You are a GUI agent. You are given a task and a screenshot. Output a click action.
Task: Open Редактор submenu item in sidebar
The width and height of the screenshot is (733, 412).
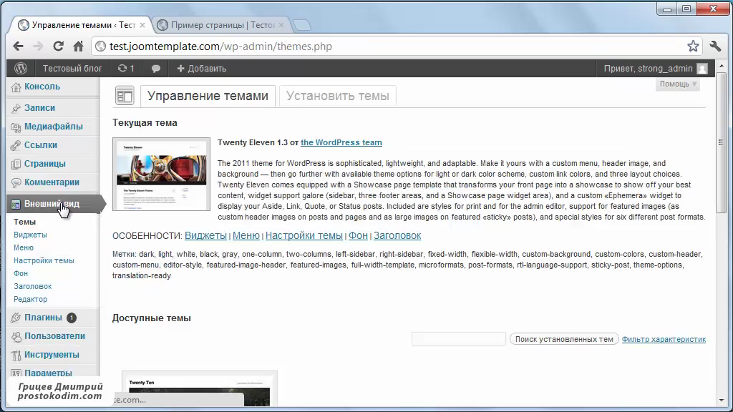click(x=30, y=299)
